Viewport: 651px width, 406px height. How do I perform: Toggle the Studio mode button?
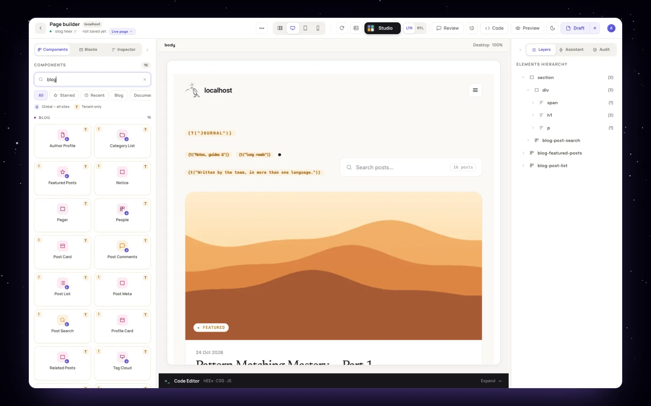coord(382,28)
